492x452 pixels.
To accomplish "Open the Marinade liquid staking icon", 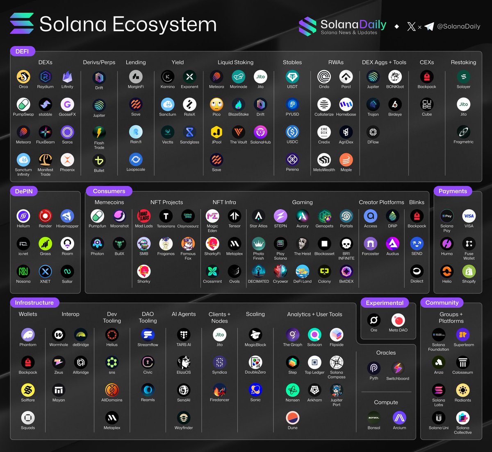I will point(238,77).
